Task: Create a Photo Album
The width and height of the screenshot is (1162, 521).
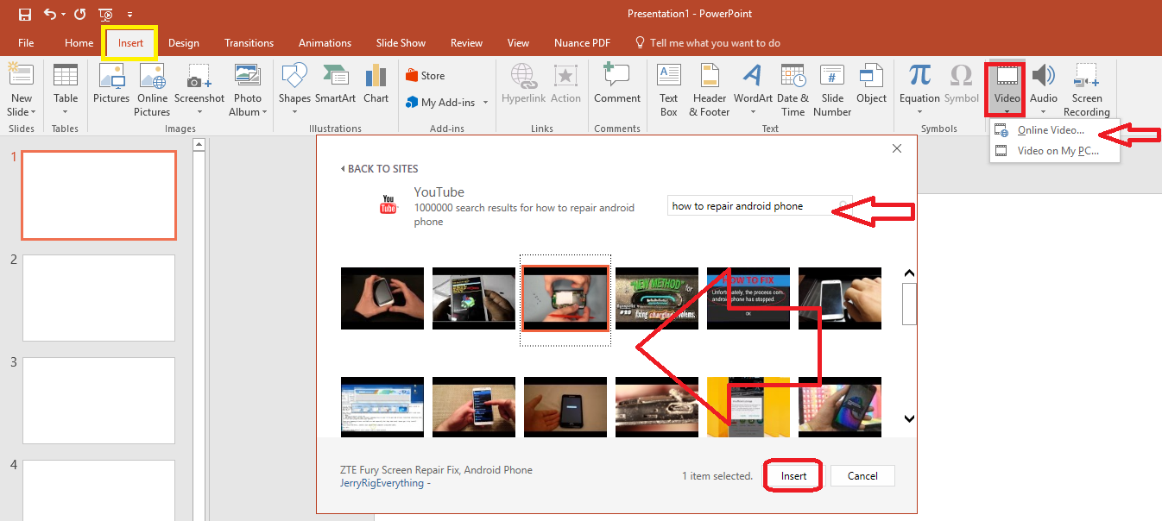Action: pos(248,91)
